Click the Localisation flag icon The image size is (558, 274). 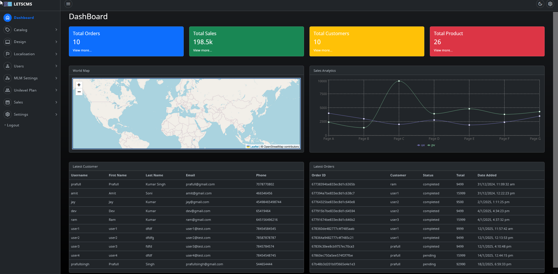pyautogui.click(x=7, y=54)
